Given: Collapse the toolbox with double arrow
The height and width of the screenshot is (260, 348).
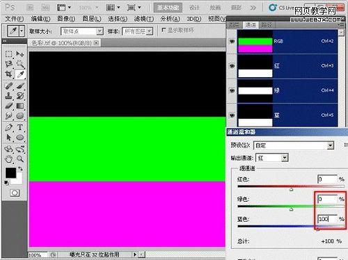Looking at the screenshot, I should (x=5, y=41).
